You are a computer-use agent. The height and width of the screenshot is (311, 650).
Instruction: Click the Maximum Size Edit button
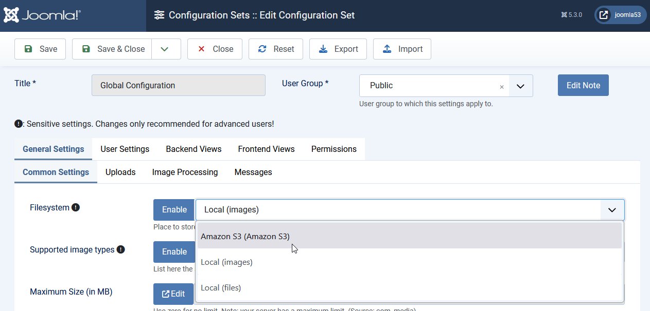(173, 294)
